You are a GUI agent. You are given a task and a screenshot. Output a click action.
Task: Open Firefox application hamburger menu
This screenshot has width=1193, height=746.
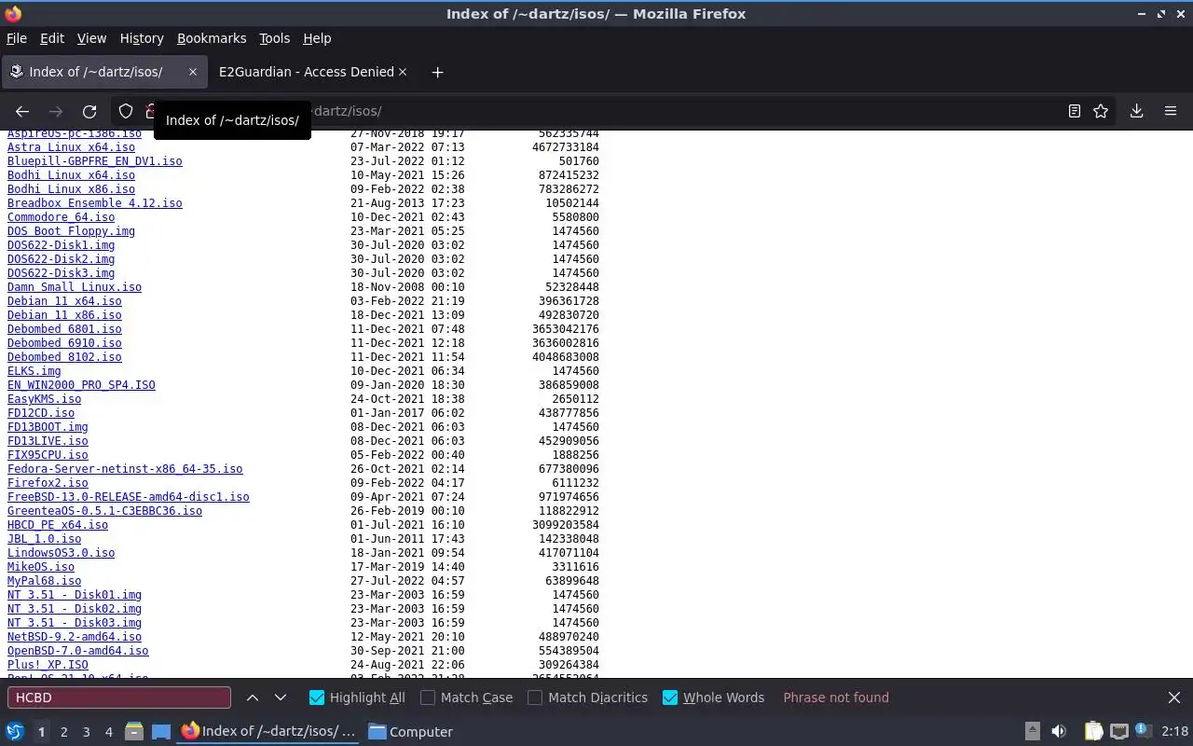(1171, 111)
